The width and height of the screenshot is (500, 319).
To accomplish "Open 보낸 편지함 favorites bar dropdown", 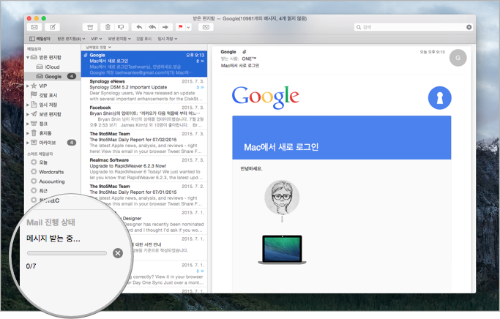I will pyautogui.click(x=119, y=39).
